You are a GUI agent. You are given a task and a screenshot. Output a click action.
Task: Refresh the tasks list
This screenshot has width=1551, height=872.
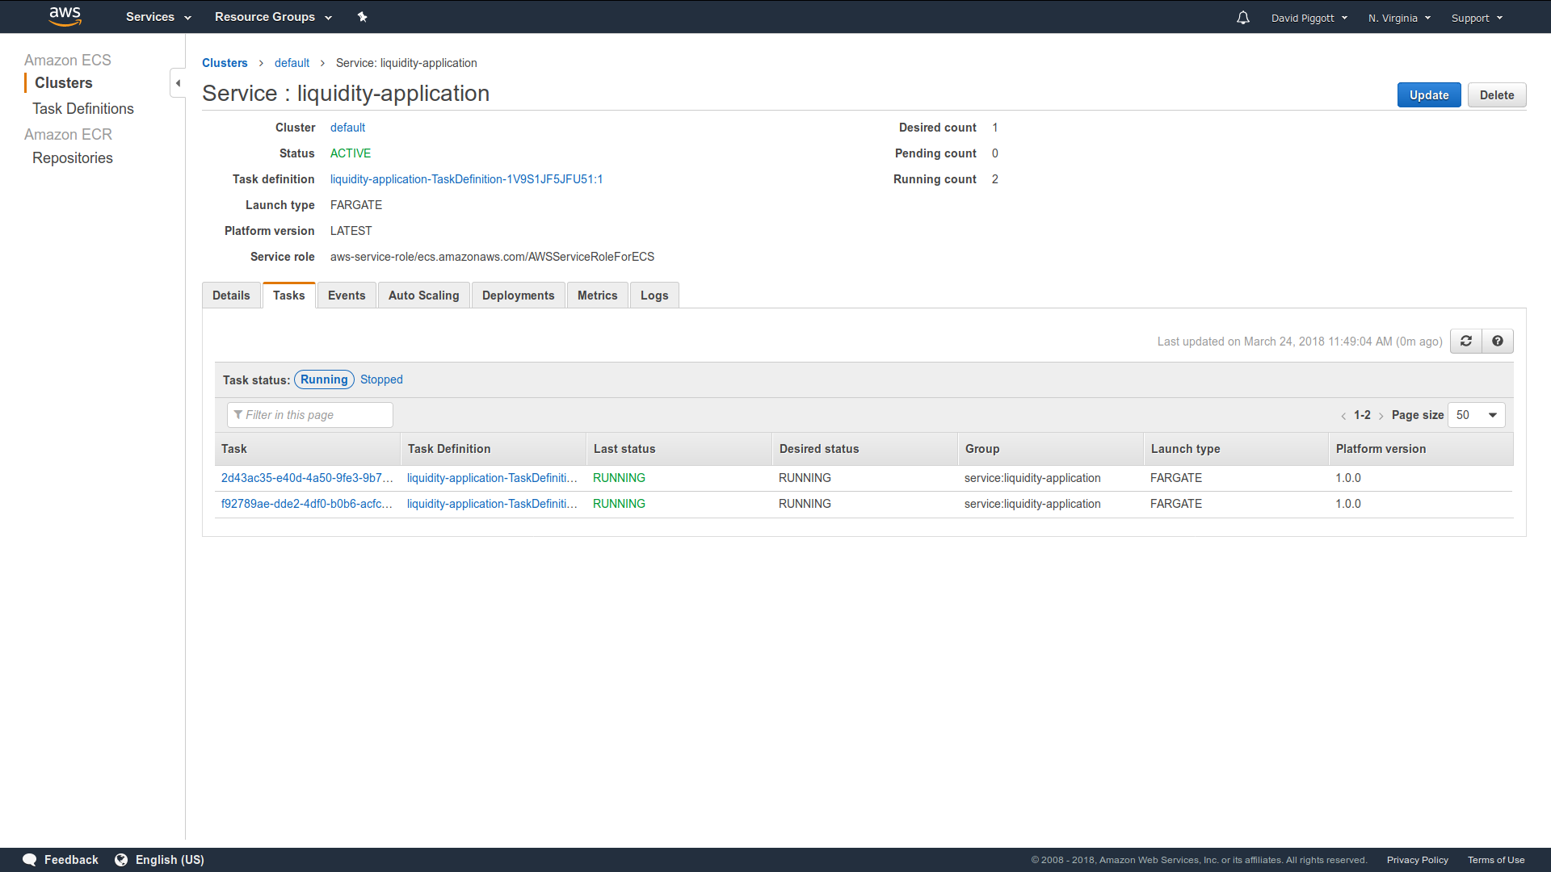pos(1466,341)
